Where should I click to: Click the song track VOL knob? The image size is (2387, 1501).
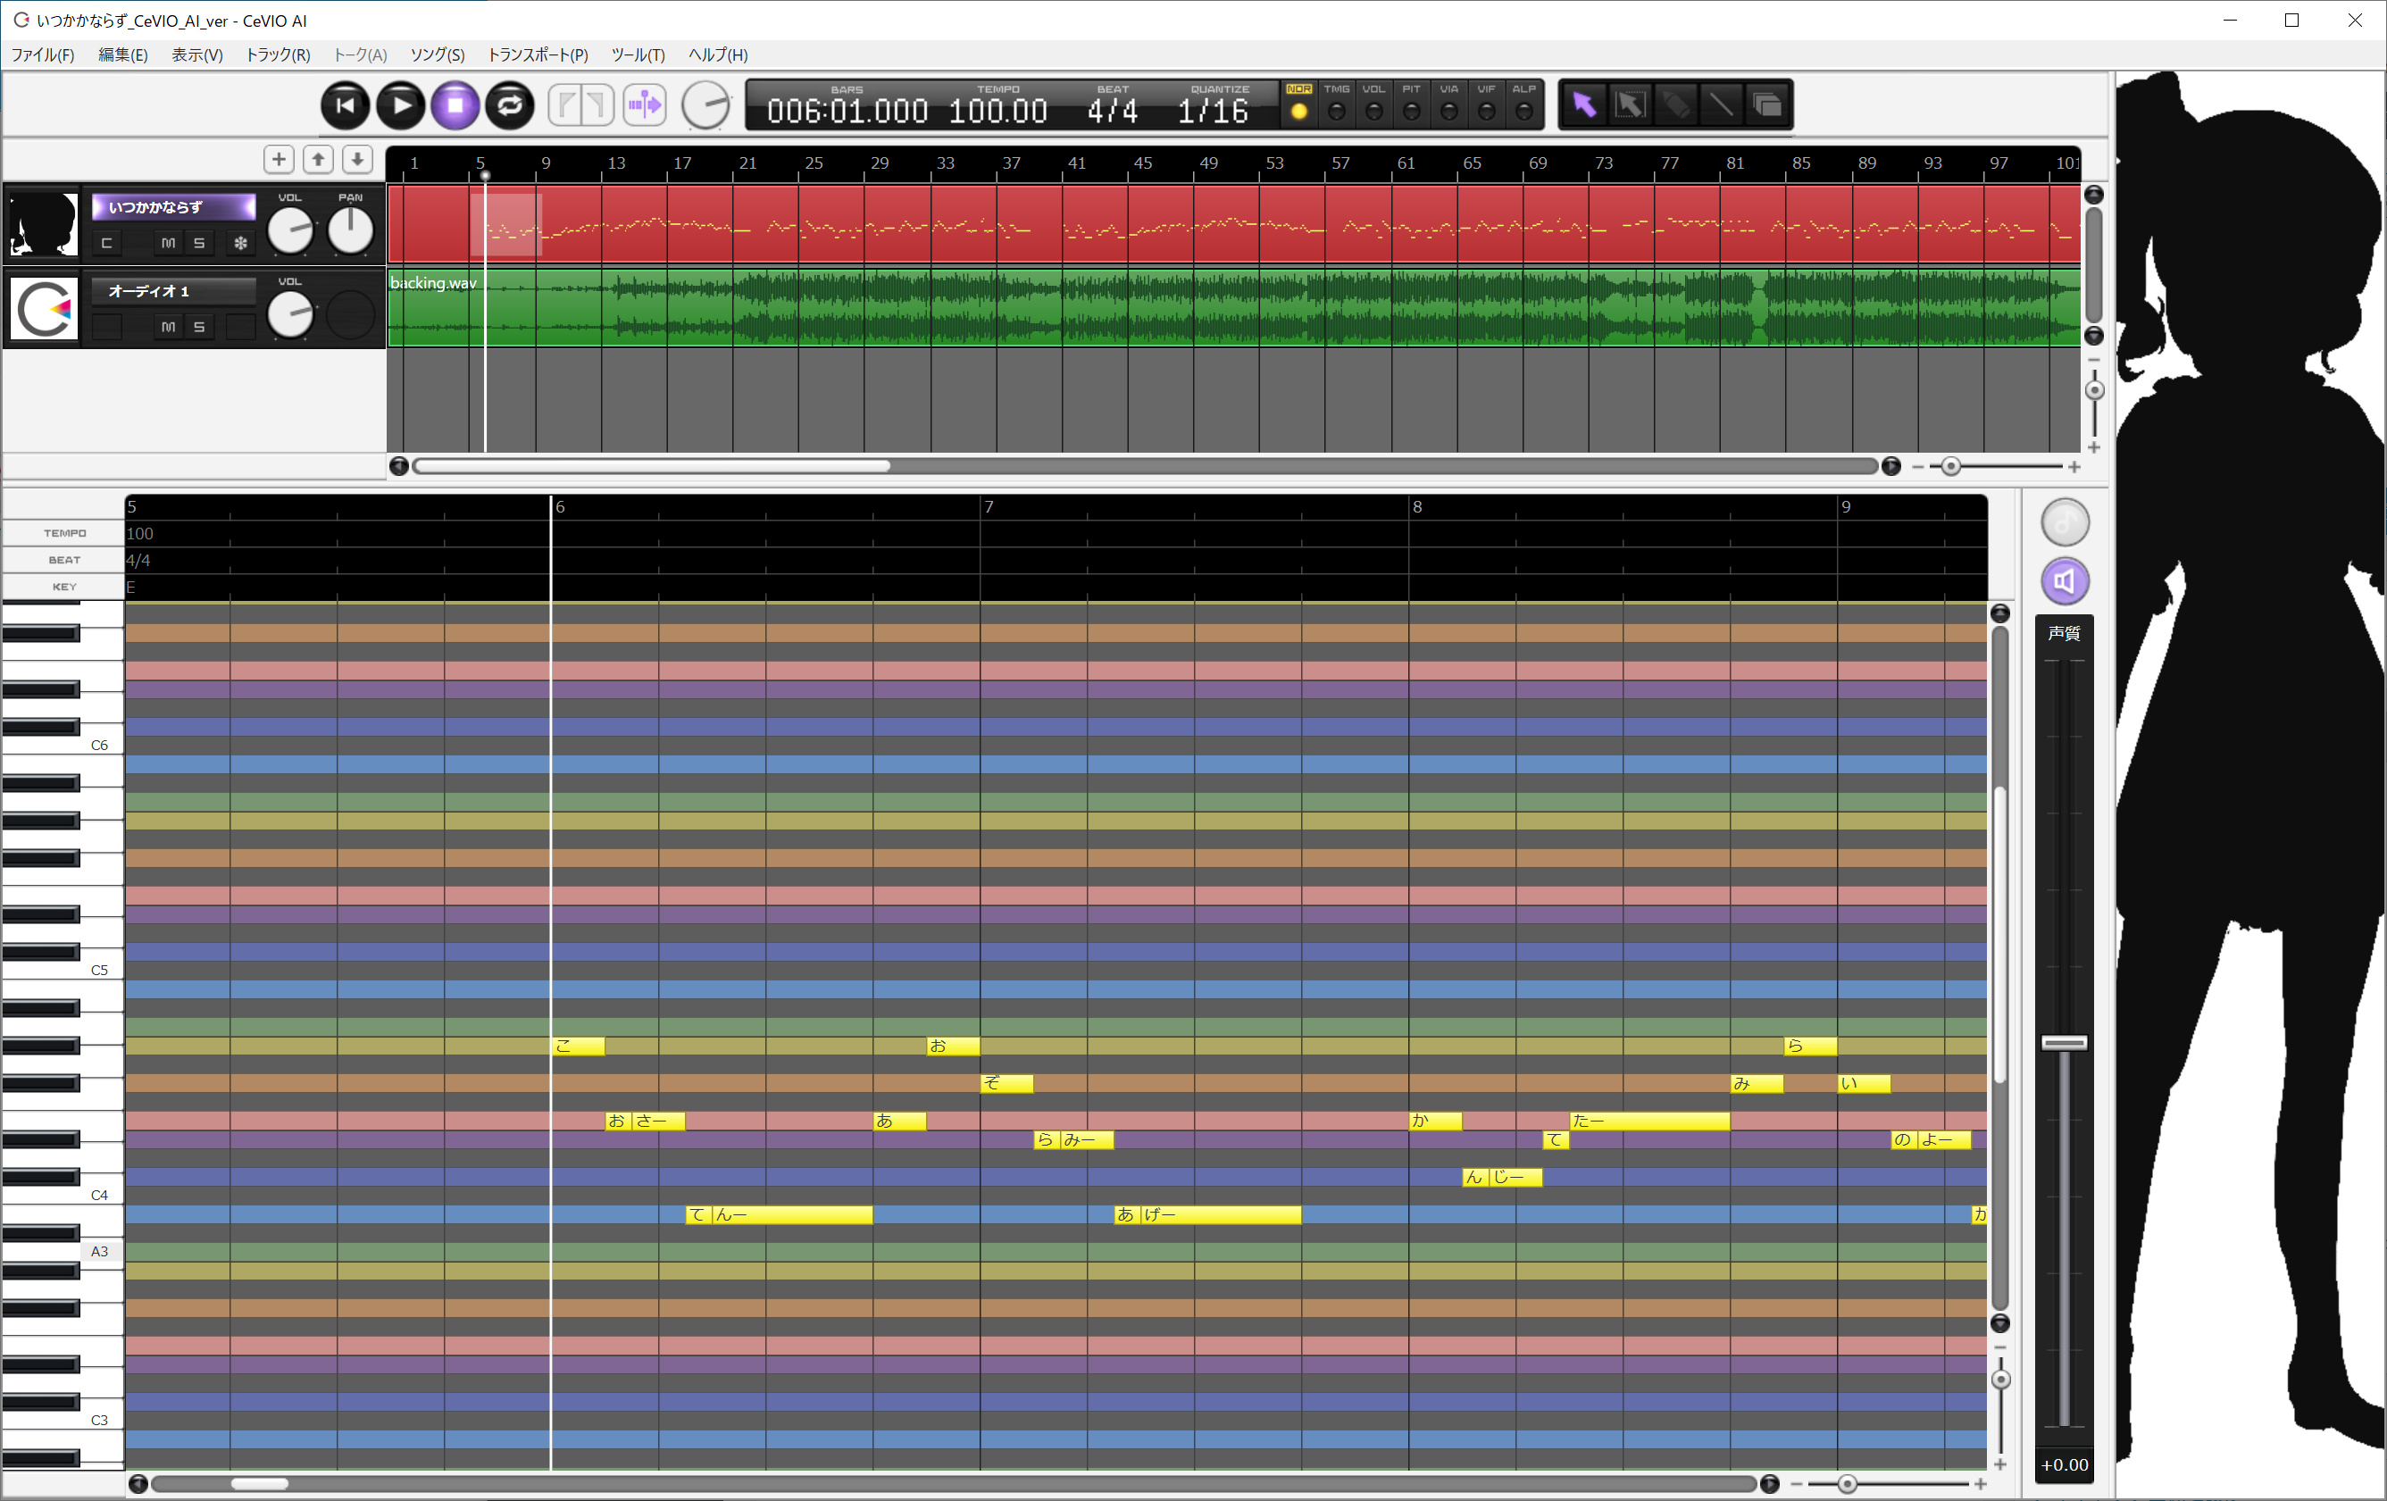(x=290, y=231)
